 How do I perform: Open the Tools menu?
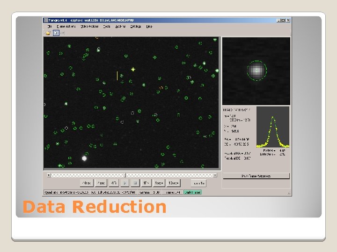tap(107, 26)
